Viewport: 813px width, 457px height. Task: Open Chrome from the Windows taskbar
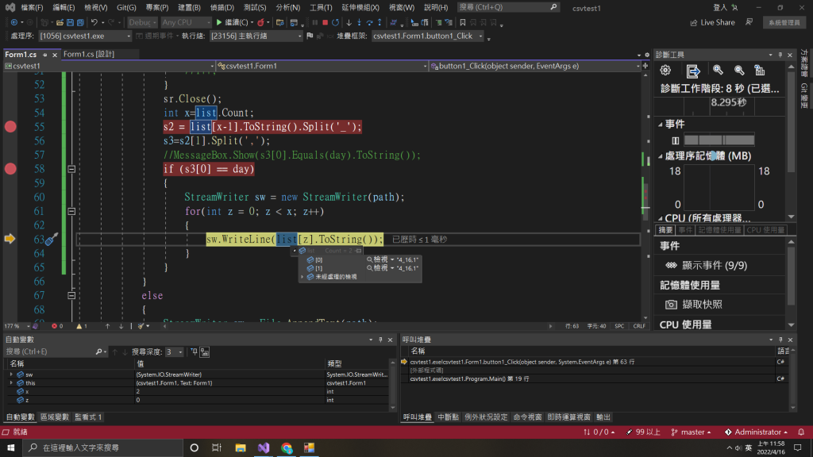tap(287, 447)
